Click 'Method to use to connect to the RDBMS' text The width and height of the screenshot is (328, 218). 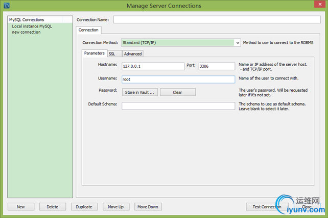(278, 43)
